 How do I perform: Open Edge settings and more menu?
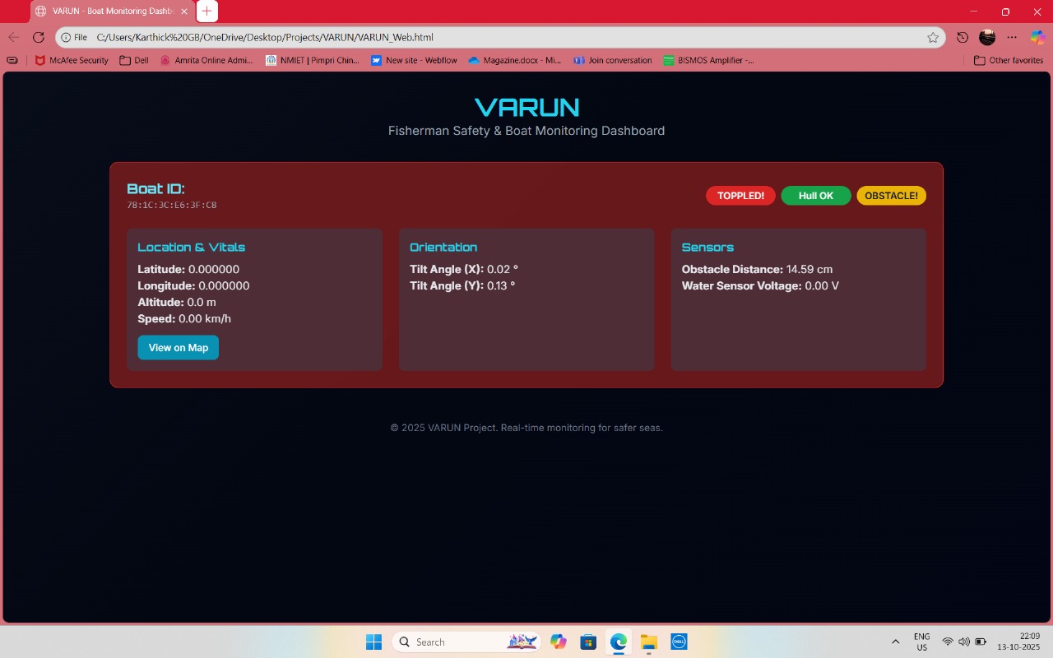tap(1012, 37)
